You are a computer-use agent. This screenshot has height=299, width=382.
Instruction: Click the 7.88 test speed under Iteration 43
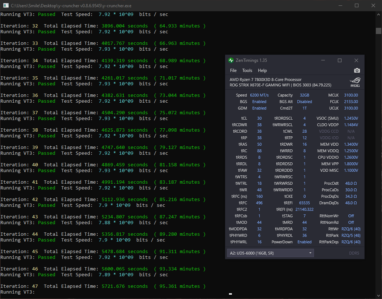(104, 223)
